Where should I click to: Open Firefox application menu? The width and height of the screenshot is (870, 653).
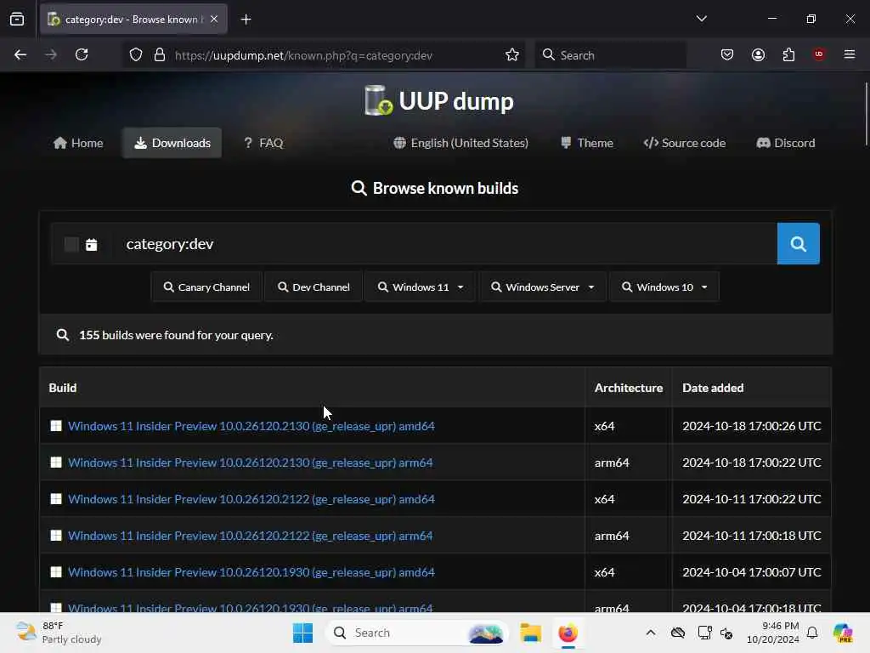pyautogui.click(x=850, y=54)
